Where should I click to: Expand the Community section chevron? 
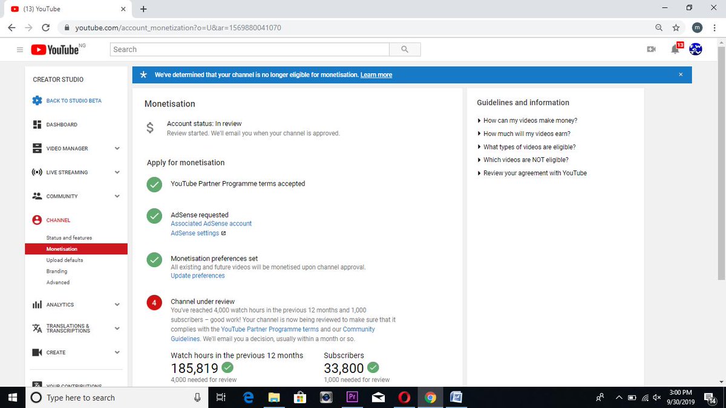(117, 196)
